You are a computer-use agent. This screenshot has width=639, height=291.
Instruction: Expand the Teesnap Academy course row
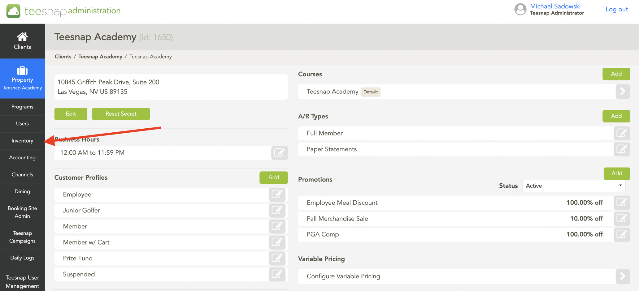coord(623,92)
